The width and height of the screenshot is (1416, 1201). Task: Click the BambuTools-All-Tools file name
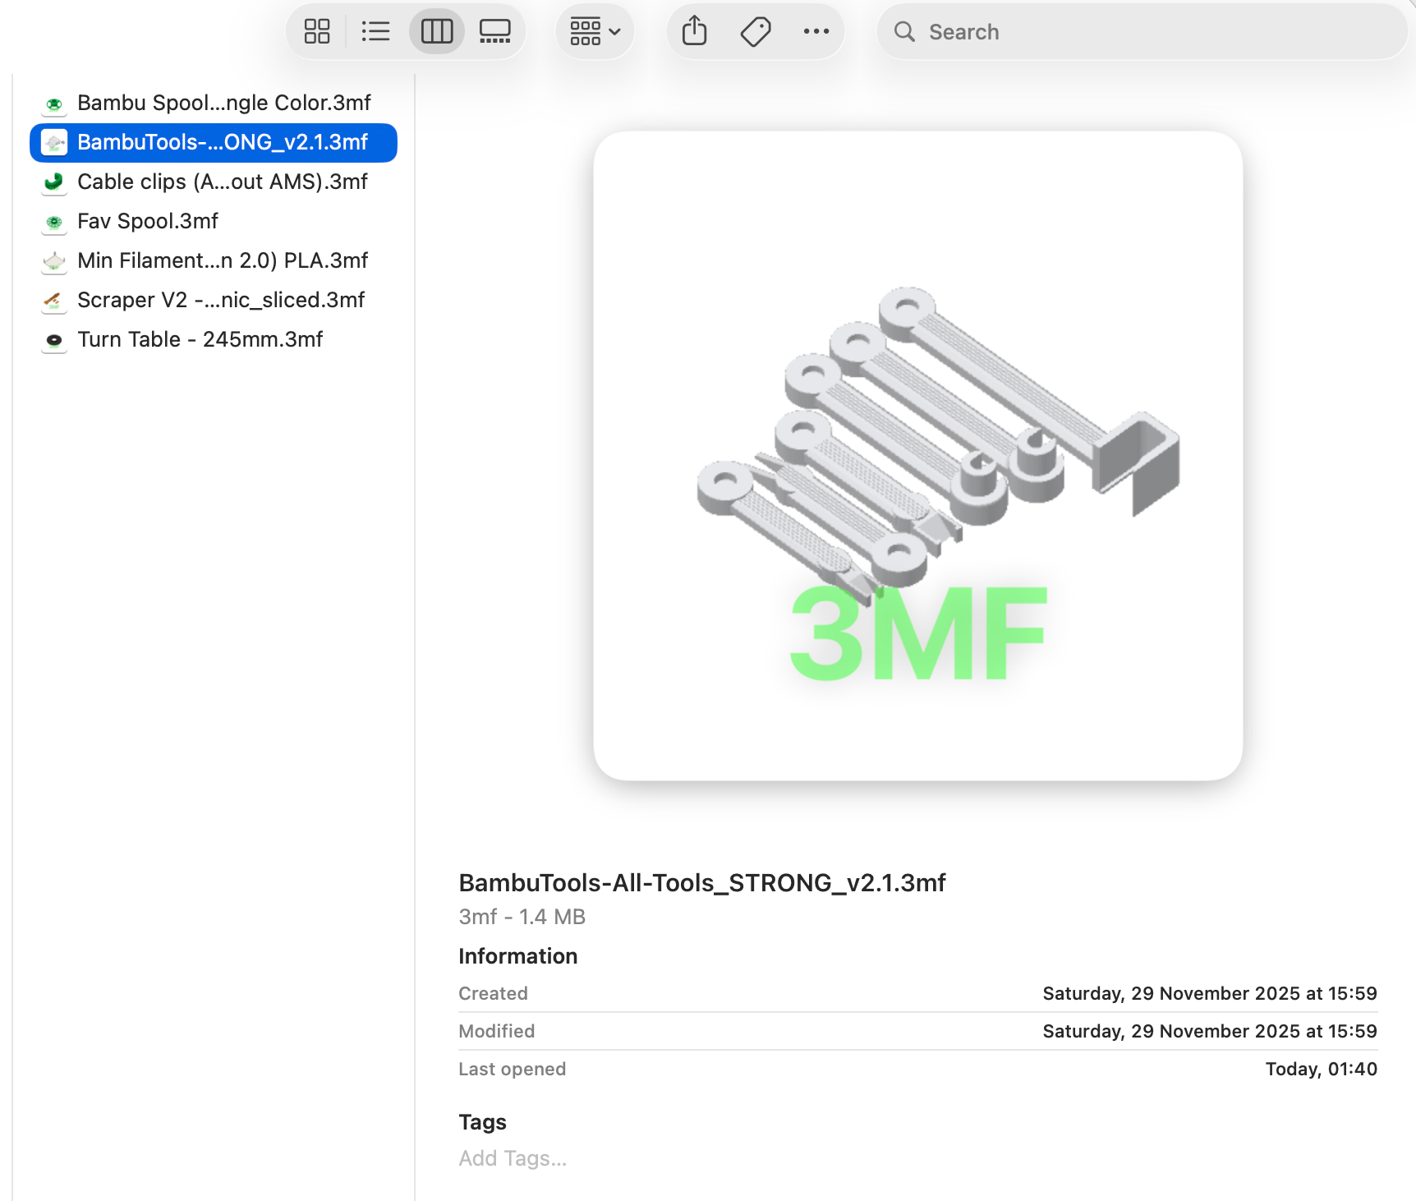coord(702,882)
